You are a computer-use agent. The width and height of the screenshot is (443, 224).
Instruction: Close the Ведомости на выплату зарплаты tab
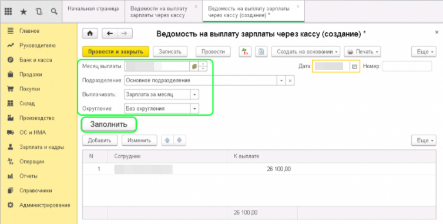tap(196, 6)
